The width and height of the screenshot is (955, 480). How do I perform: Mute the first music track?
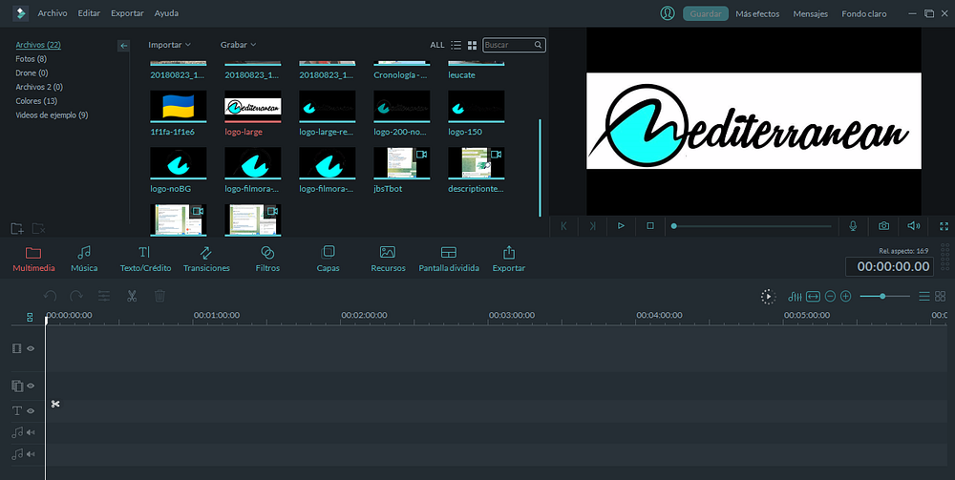pyautogui.click(x=31, y=432)
